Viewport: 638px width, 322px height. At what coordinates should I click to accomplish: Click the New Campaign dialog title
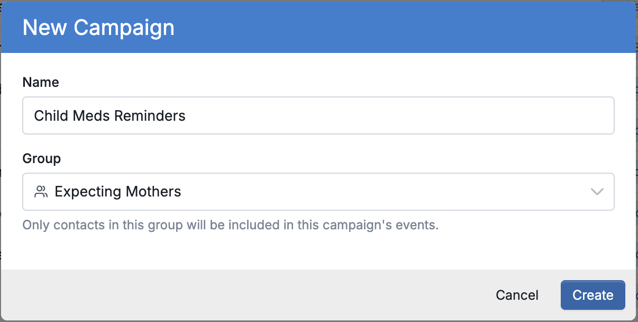(x=98, y=28)
